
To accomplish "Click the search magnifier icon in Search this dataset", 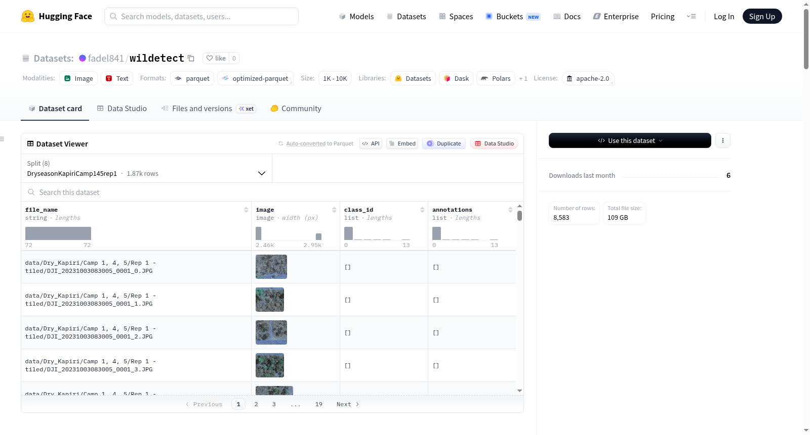I will (x=31, y=192).
